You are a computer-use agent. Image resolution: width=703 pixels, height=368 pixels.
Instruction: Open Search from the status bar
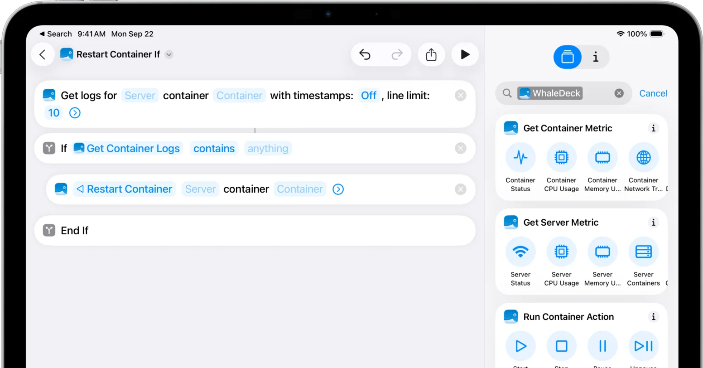pyautogui.click(x=55, y=34)
